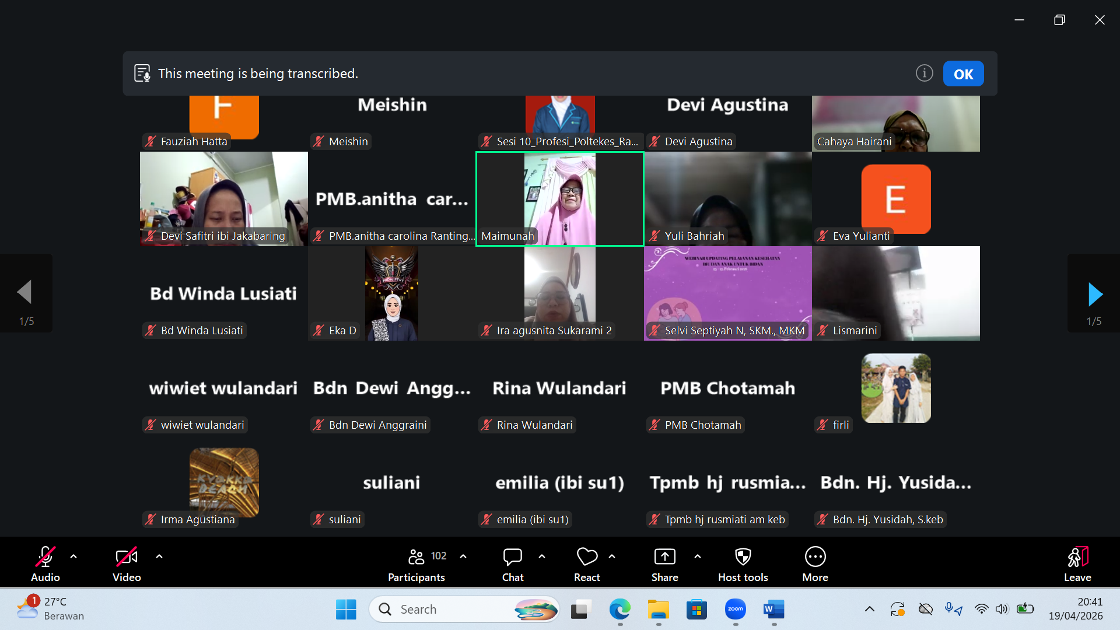Click "Tpmb hj rusmiati am keb" name label

(x=725, y=519)
